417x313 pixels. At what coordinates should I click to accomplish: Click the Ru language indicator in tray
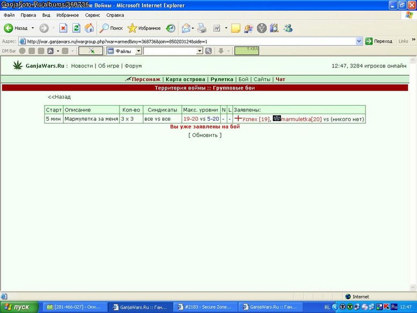coord(394,307)
